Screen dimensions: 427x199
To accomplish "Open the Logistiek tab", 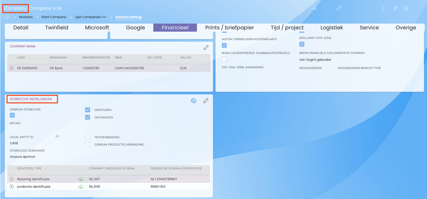I will coord(332,28).
